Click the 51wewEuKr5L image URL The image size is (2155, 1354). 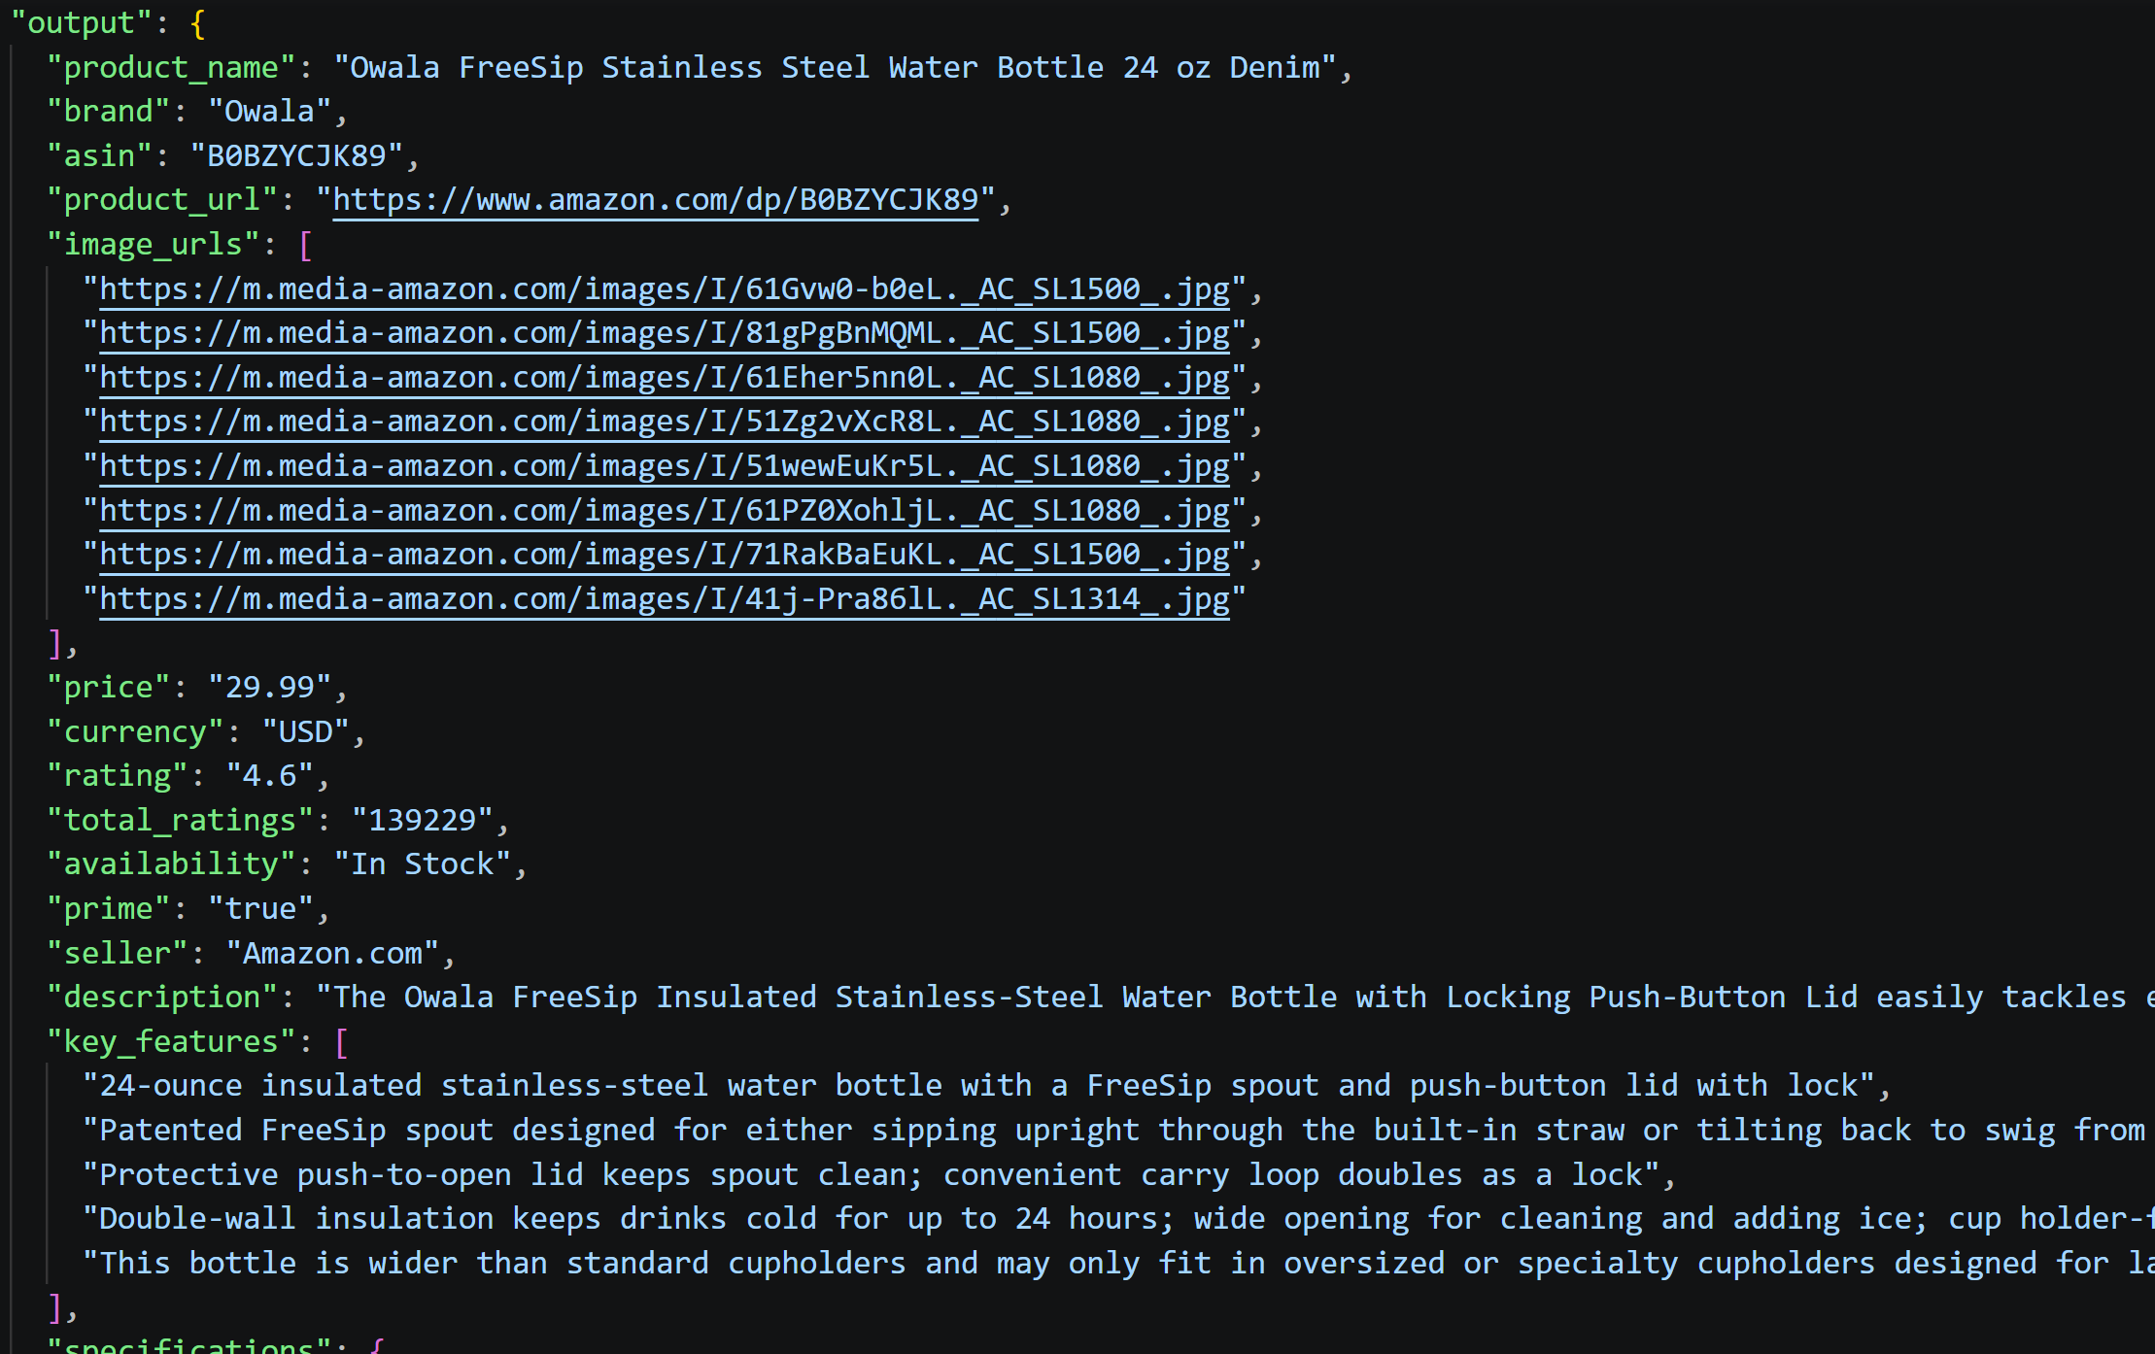click(665, 466)
